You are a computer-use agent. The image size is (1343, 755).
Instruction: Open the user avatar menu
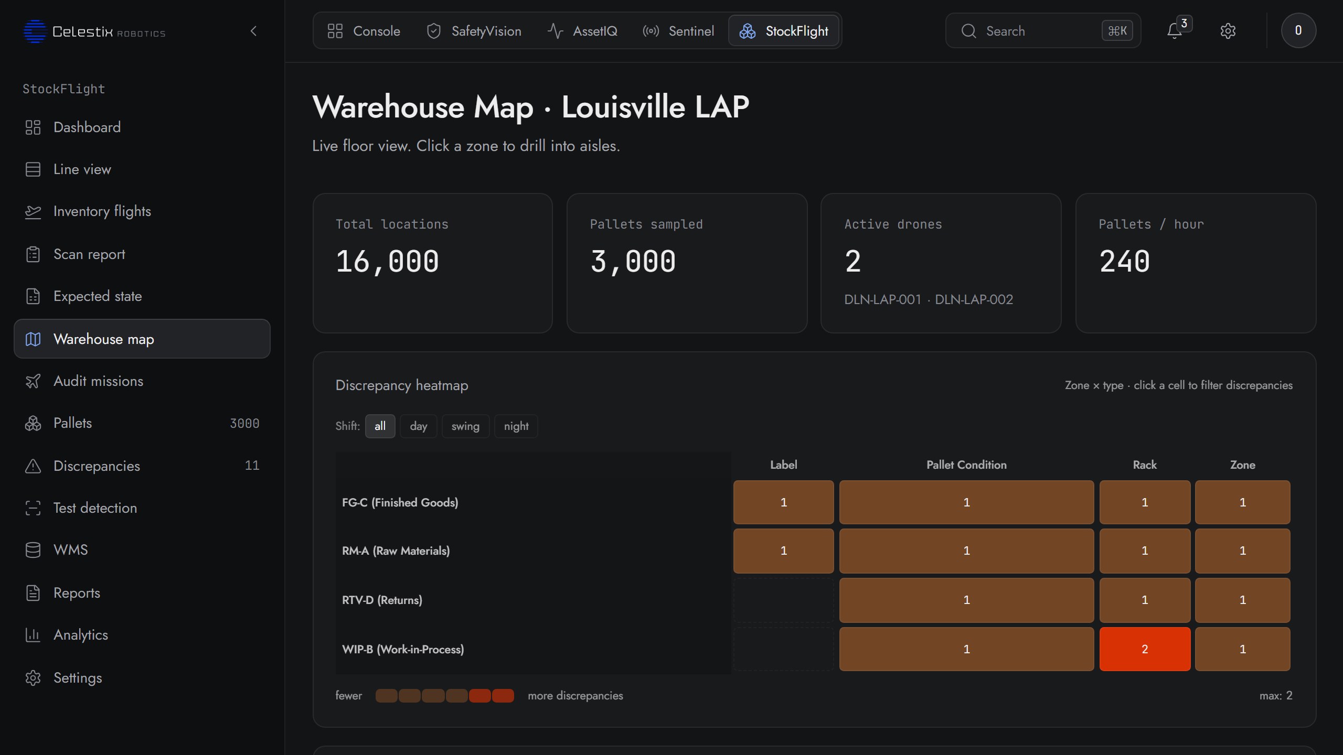[1298, 30]
